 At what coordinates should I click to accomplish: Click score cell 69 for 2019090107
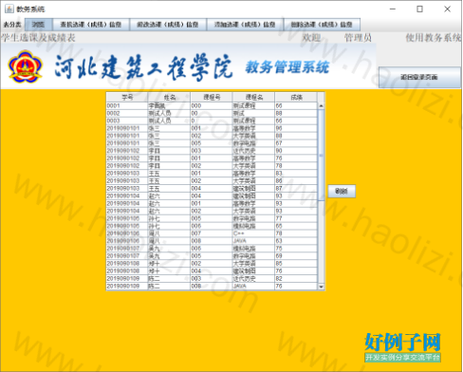pos(296,256)
